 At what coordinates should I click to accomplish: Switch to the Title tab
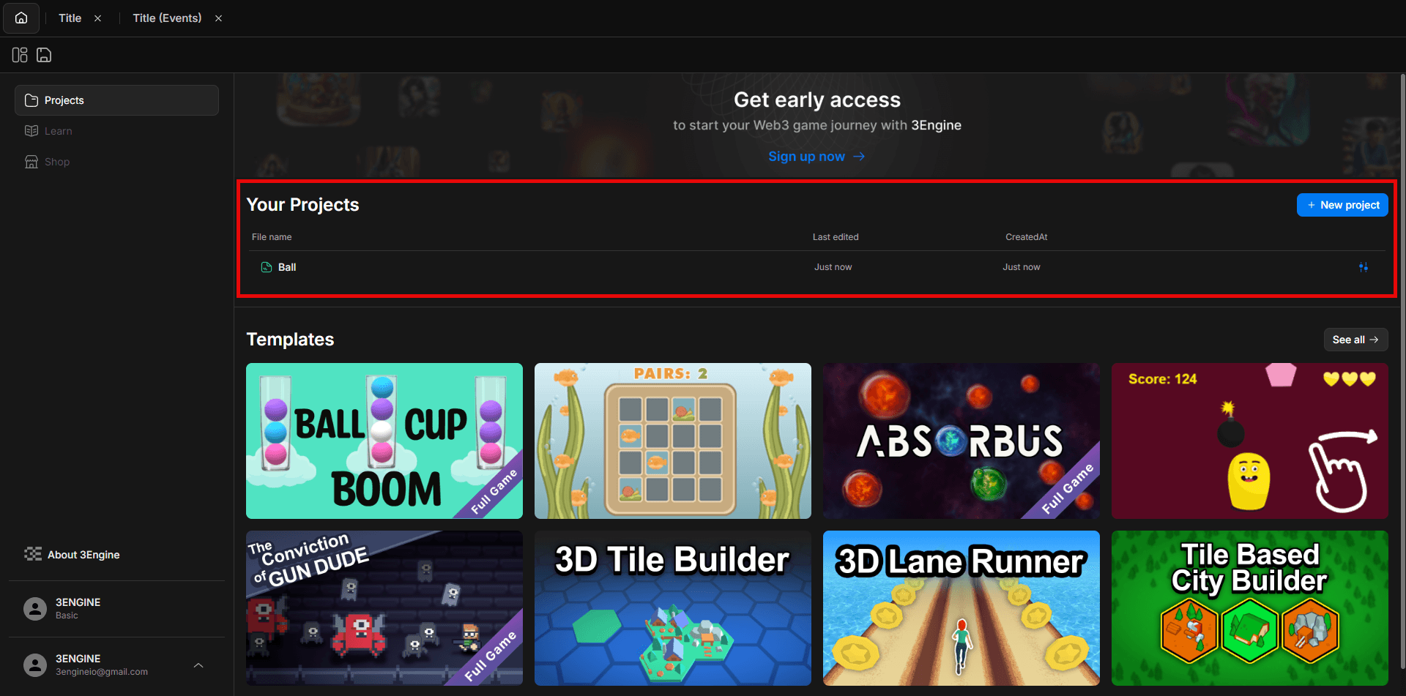[70, 18]
